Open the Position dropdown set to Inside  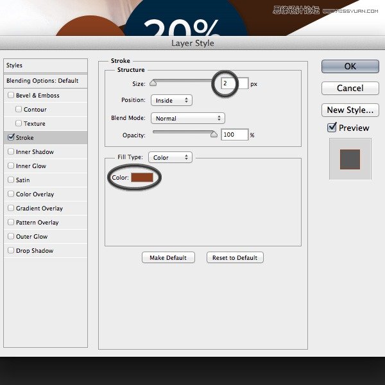[x=171, y=101]
